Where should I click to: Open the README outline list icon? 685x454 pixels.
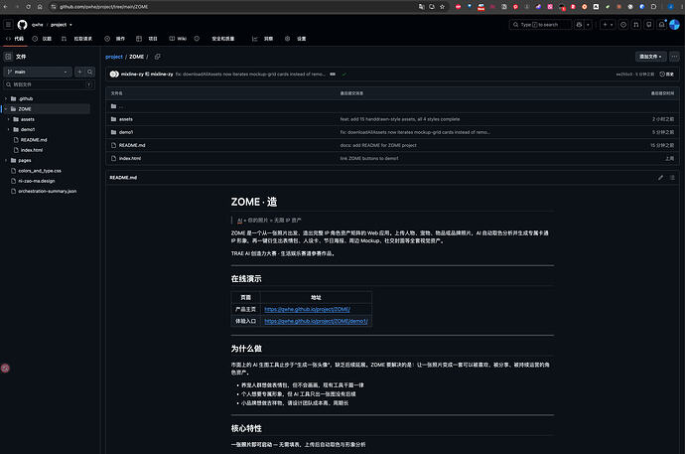(672, 178)
